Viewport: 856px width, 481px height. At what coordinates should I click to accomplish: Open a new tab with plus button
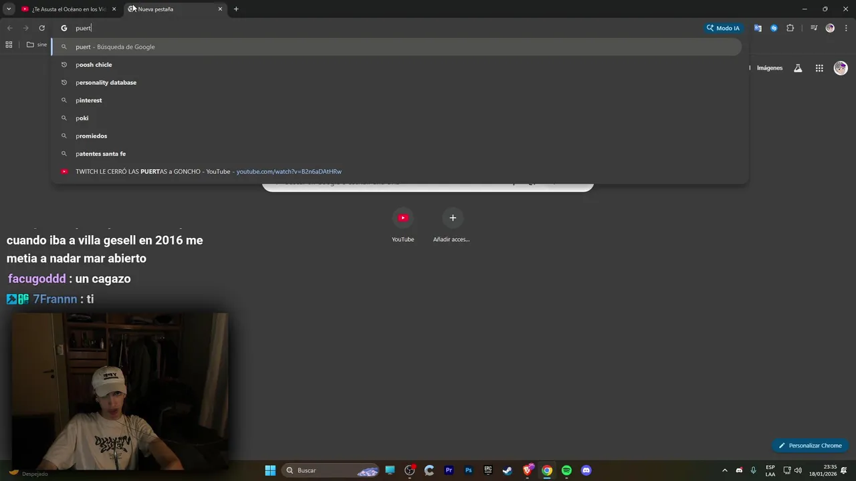coord(236,9)
